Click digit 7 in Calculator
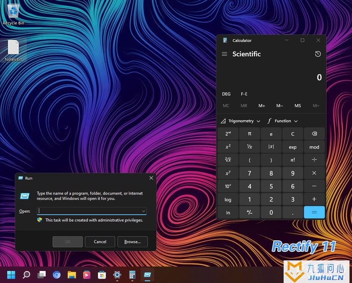Image resolution: width=352 pixels, height=283 pixels. tap(249, 173)
